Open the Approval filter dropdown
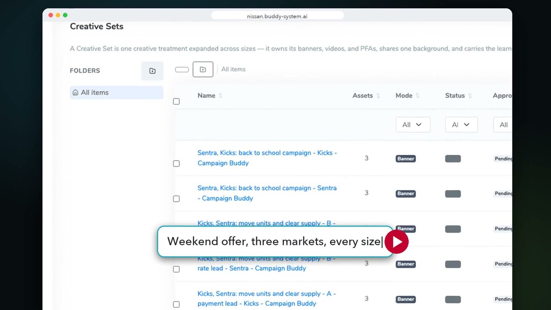The image size is (551, 310). pos(503,125)
